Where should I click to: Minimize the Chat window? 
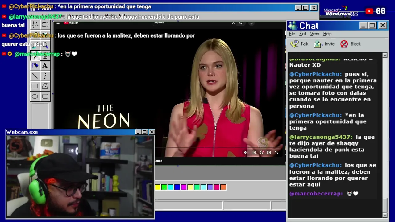(x=363, y=25)
